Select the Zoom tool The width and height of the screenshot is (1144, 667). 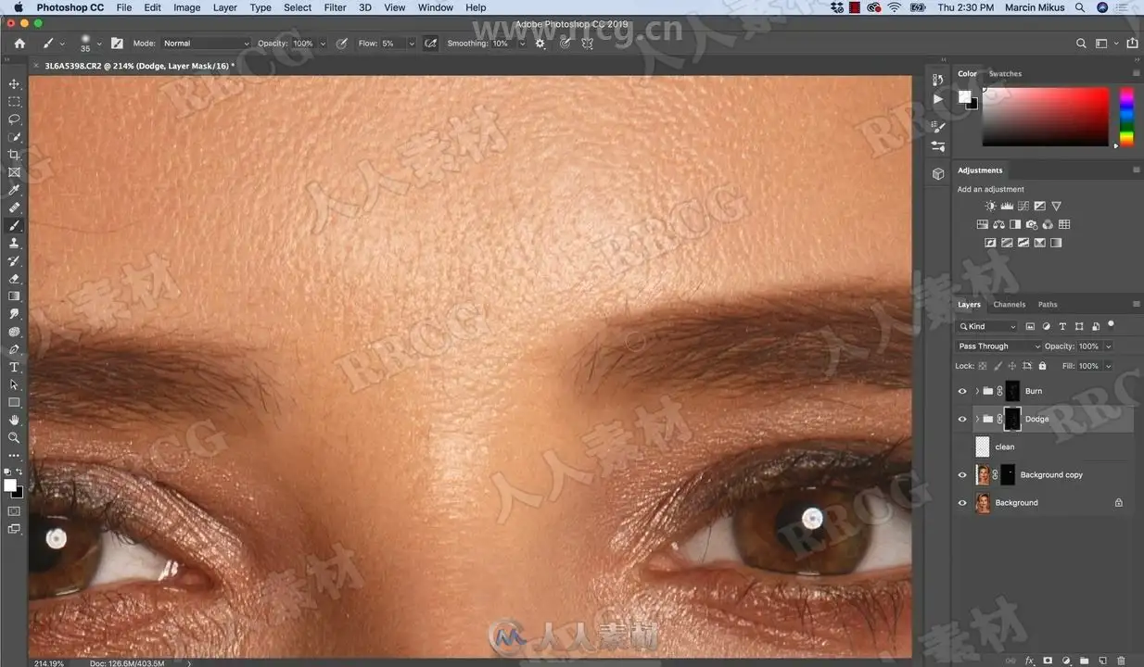tap(14, 437)
